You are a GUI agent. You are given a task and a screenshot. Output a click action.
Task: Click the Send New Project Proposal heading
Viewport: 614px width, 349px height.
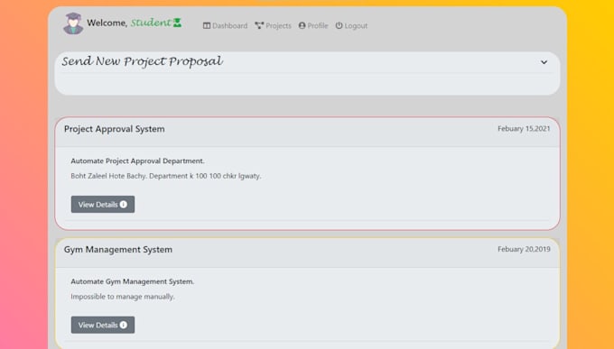pos(142,61)
